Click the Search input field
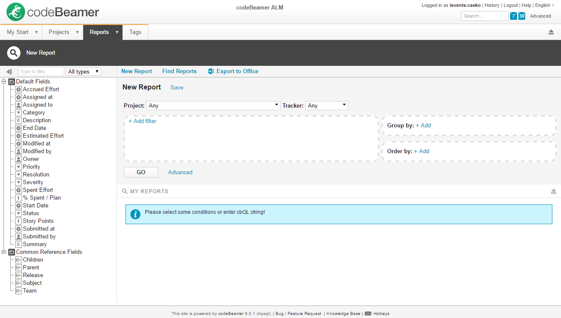This screenshot has width=561, height=318. point(485,16)
